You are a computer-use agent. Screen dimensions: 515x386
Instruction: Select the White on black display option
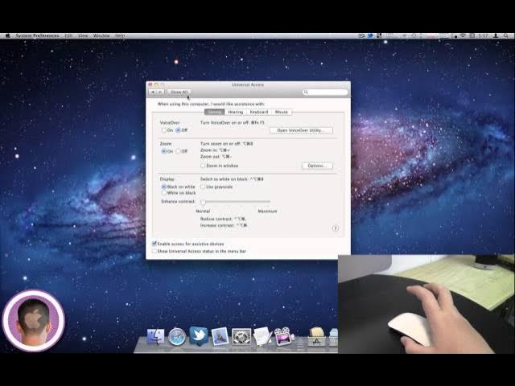coord(164,193)
